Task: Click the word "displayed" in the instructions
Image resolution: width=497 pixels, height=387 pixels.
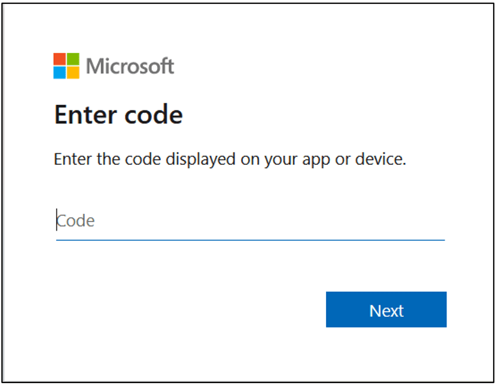Action: coord(200,159)
